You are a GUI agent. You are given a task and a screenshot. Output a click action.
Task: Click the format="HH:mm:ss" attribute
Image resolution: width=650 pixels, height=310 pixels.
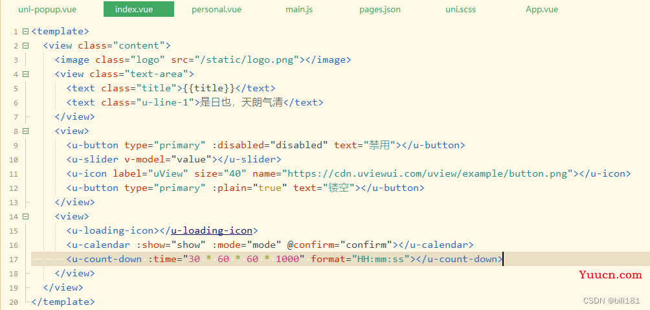click(361, 260)
